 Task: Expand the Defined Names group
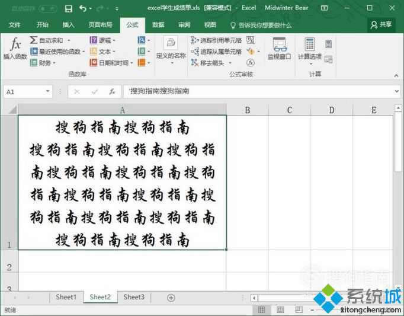click(171, 50)
